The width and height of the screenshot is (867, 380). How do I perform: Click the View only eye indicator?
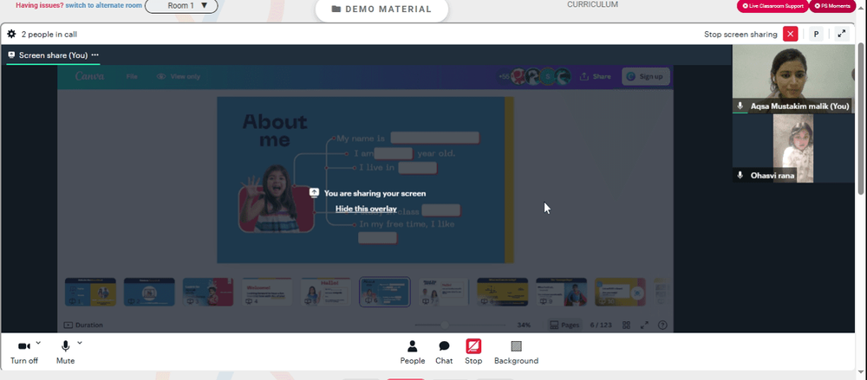[178, 77]
